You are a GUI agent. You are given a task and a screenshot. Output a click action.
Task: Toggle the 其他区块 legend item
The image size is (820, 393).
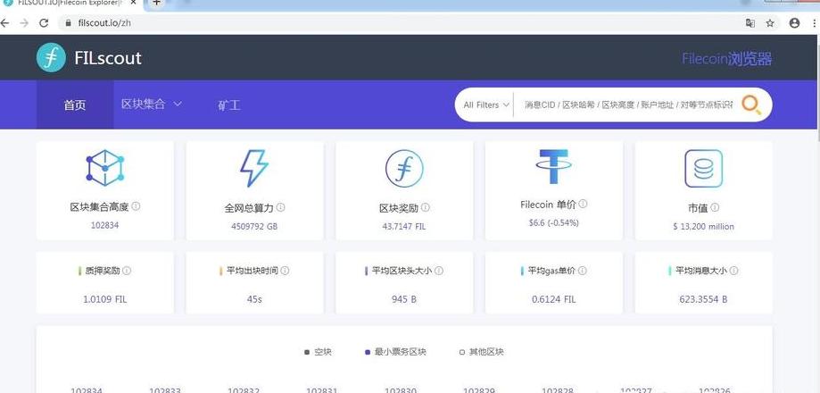[x=481, y=352]
